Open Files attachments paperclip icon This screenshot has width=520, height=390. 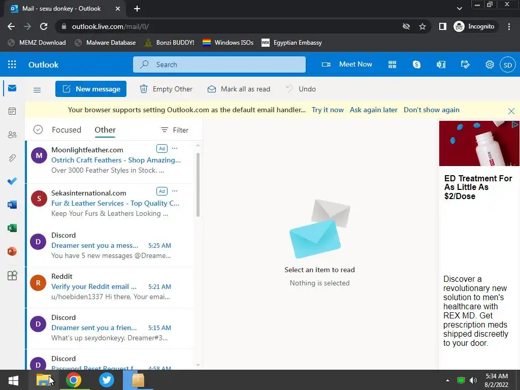(12, 158)
